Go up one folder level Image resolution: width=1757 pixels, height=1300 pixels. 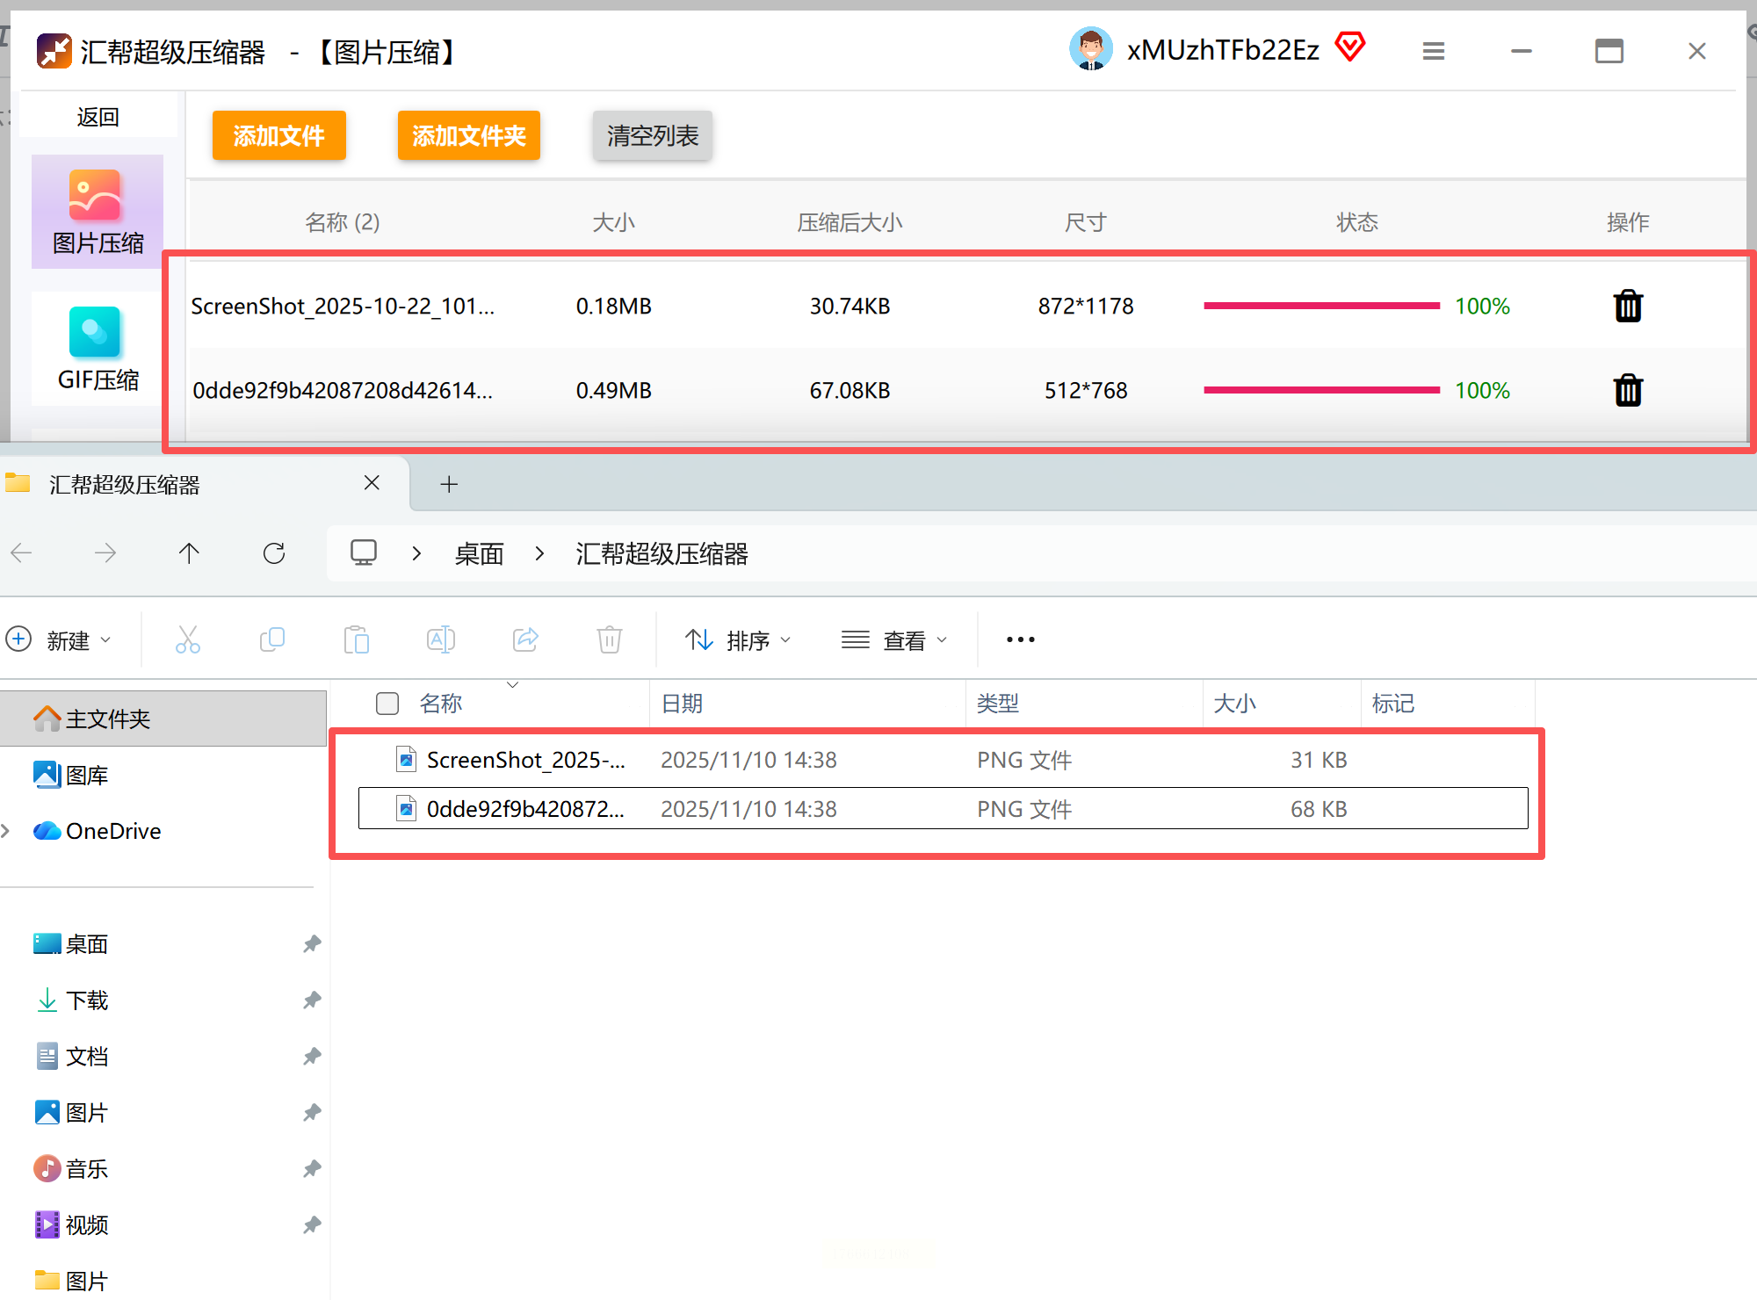pyautogui.click(x=189, y=553)
